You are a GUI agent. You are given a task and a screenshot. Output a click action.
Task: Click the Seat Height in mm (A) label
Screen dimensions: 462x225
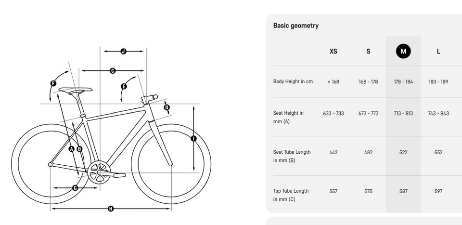(x=289, y=117)
